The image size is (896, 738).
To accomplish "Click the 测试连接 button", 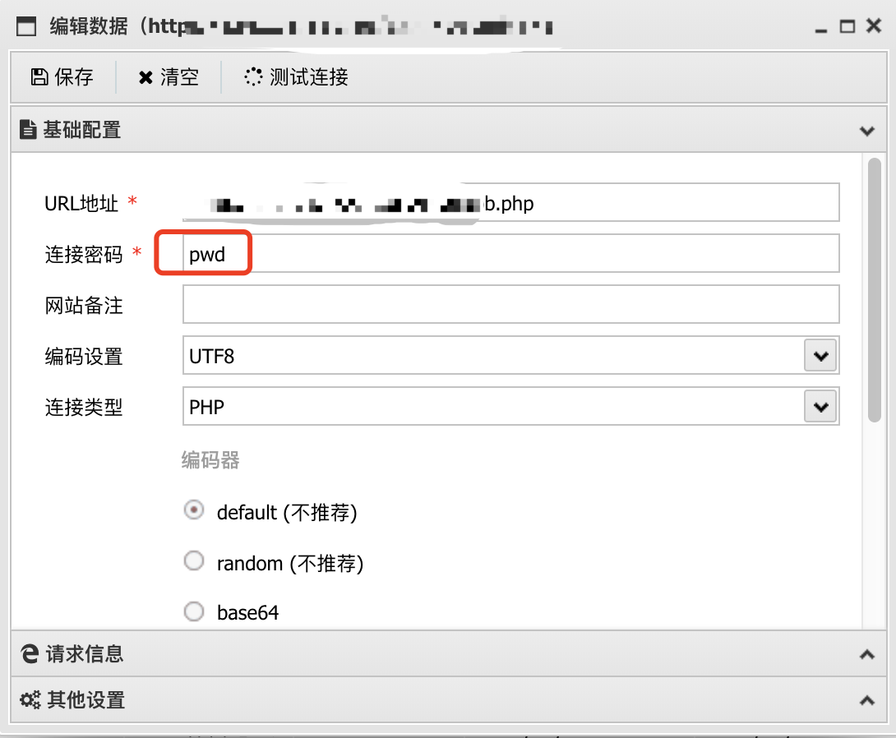I will point(297,77).
